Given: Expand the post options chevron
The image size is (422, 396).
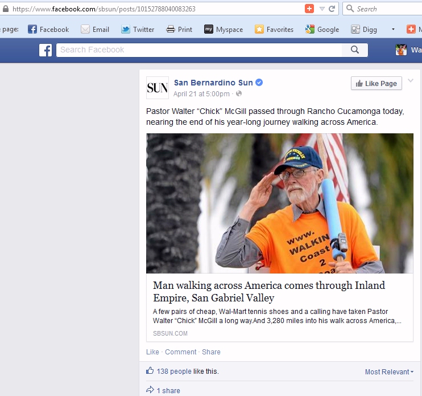Looking at the screenshot, I should click(x=411, y=80).
